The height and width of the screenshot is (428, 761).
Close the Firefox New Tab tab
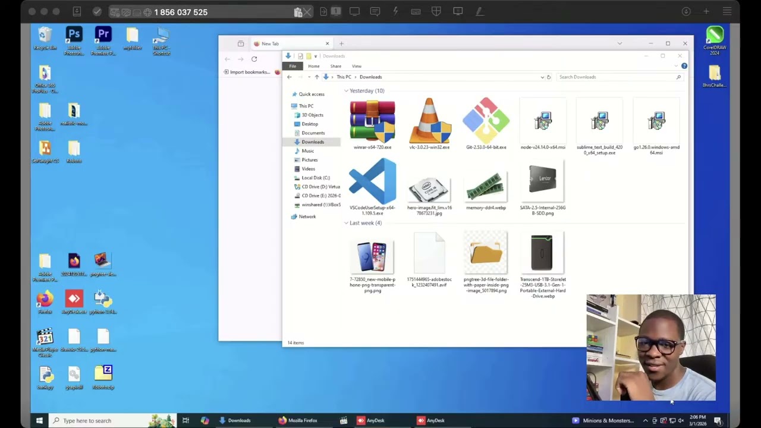[x=327, y=43]
